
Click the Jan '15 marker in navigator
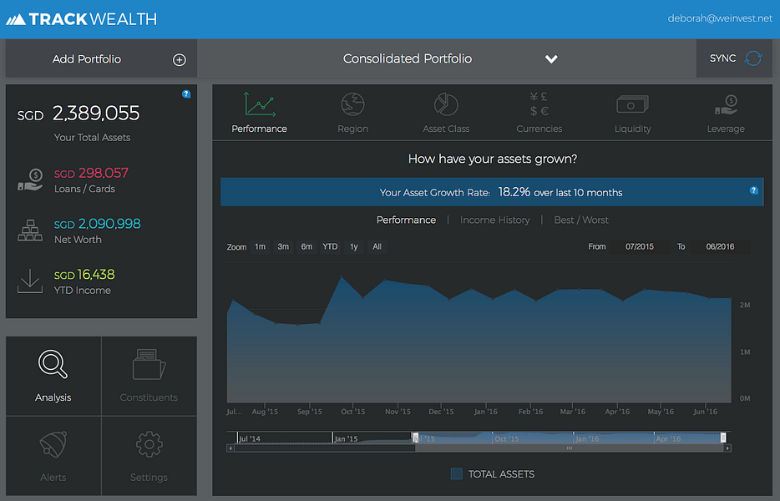(x=347, y=439)
